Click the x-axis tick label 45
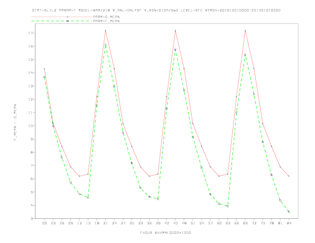 [175, 223]
